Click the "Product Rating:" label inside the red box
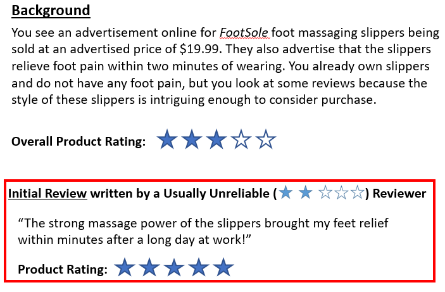Image resolution: width=445 pixels, height=292 pixels. coord(62,269)
